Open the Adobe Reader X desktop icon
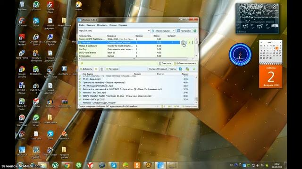 click(x=22, y=39)
